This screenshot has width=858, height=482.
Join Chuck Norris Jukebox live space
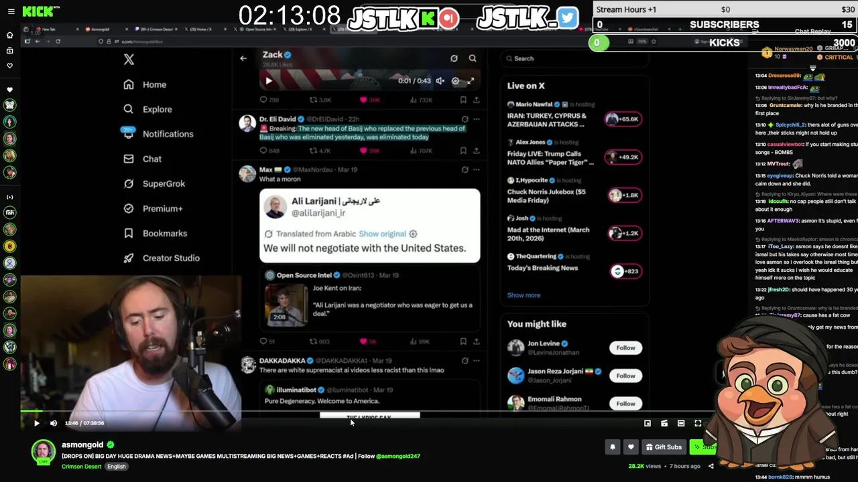[x=625, y=195]
